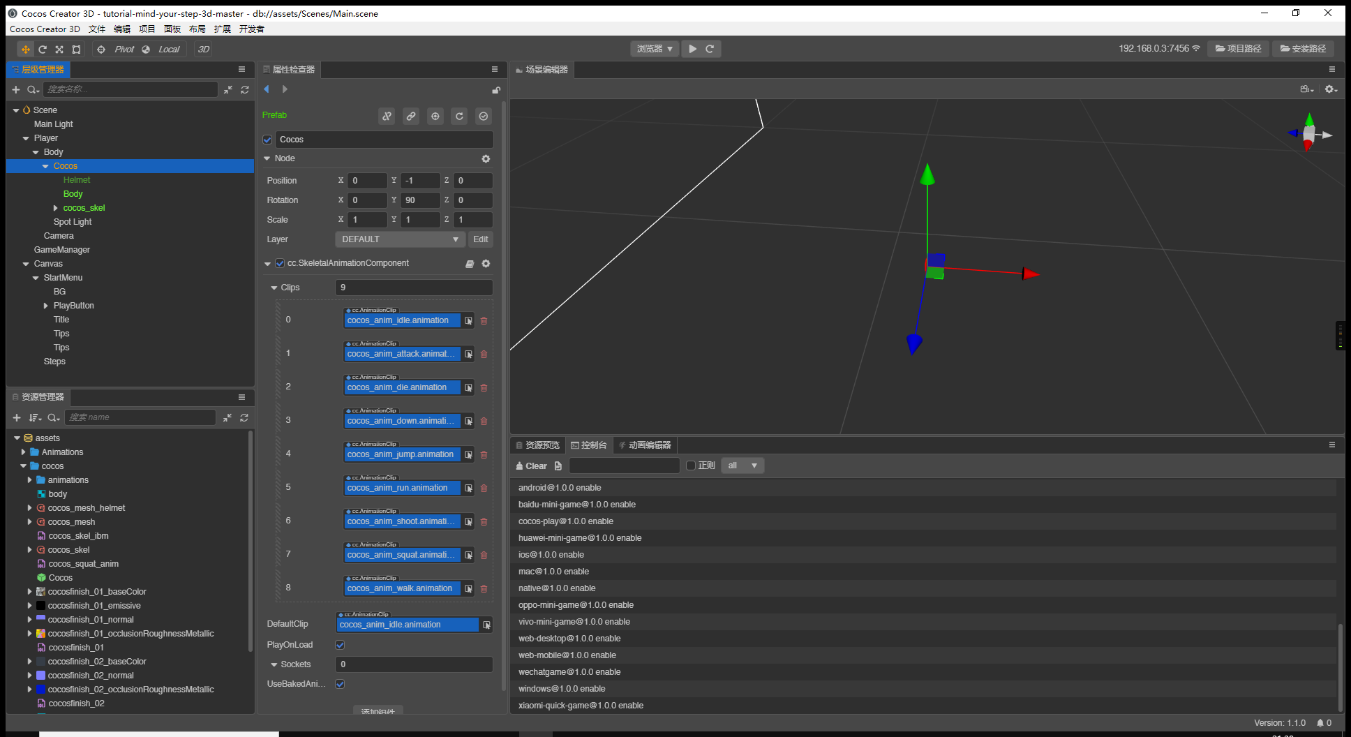Screen dimensions: 1351x737
Task: Toggle the Local coordinate mode
Action: click(162, 50)
